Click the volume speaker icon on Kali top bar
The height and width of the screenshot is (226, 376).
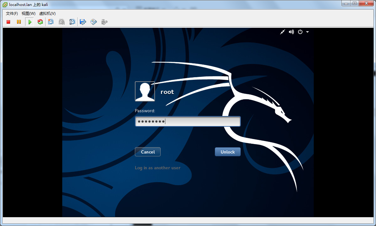pos(291,32)
